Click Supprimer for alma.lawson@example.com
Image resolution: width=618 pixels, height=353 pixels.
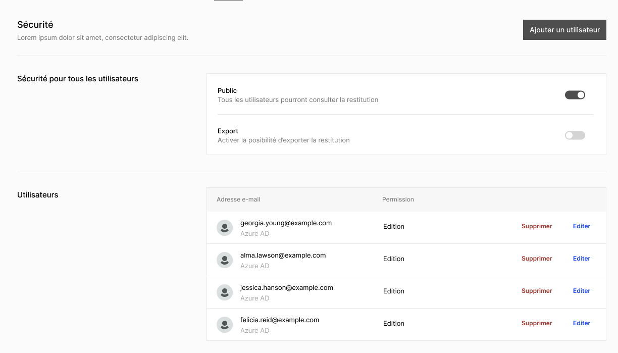click(x=537, y=259)
